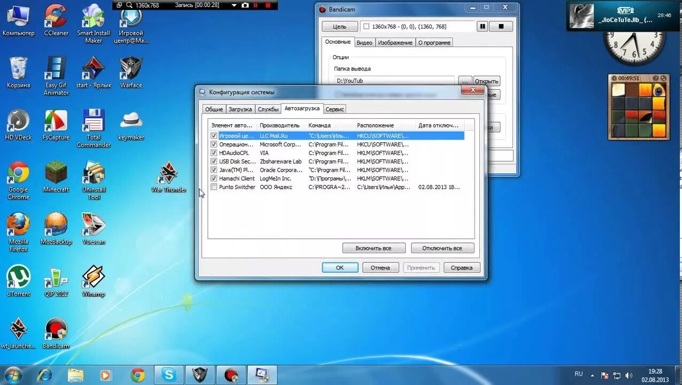Open the Vuescan desktop shortcut
The height and width of the screenshot is (385, 682).
94,229
